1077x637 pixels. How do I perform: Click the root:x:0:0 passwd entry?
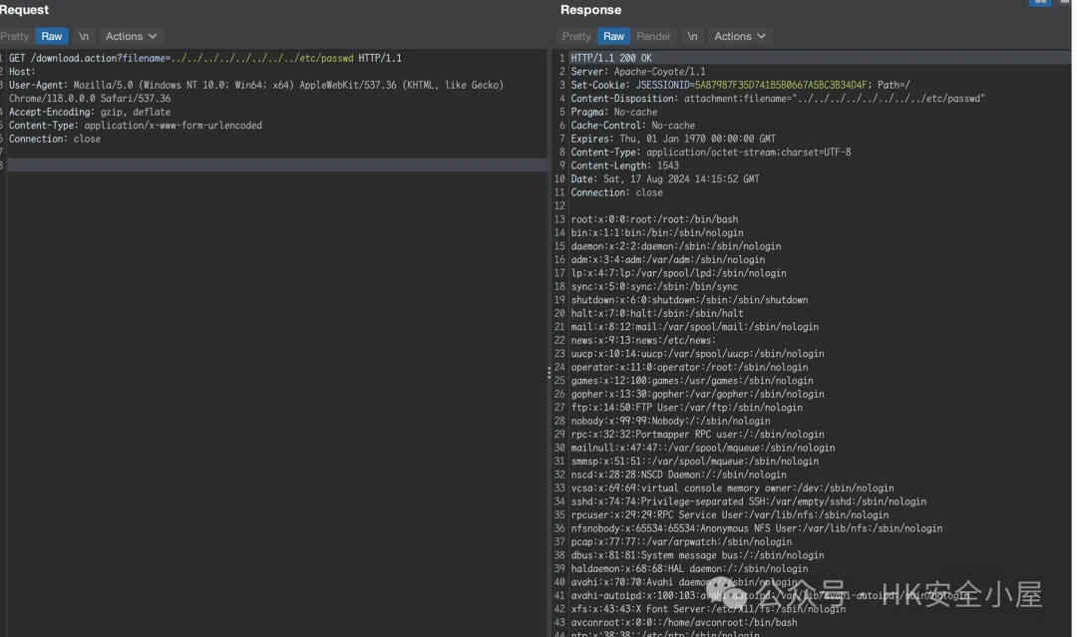tap(654, 219)
